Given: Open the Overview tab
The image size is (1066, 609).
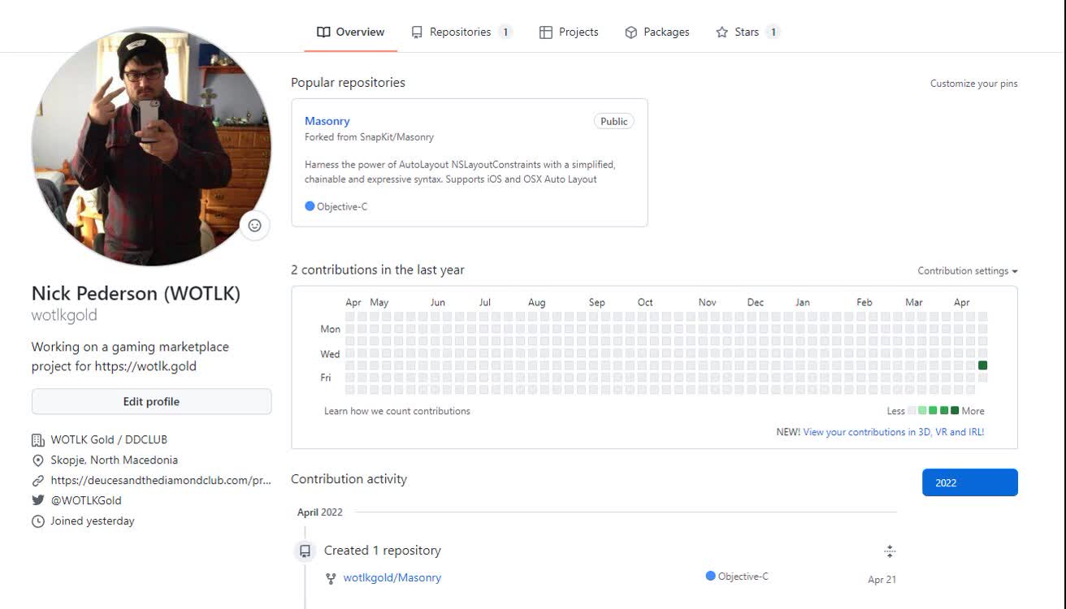Looking at the screenshot, I should pyautogui.click(x=350, y=32).
